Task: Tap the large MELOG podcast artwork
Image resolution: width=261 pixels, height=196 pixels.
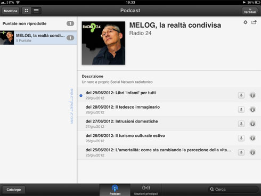Action: click(103, 43)
